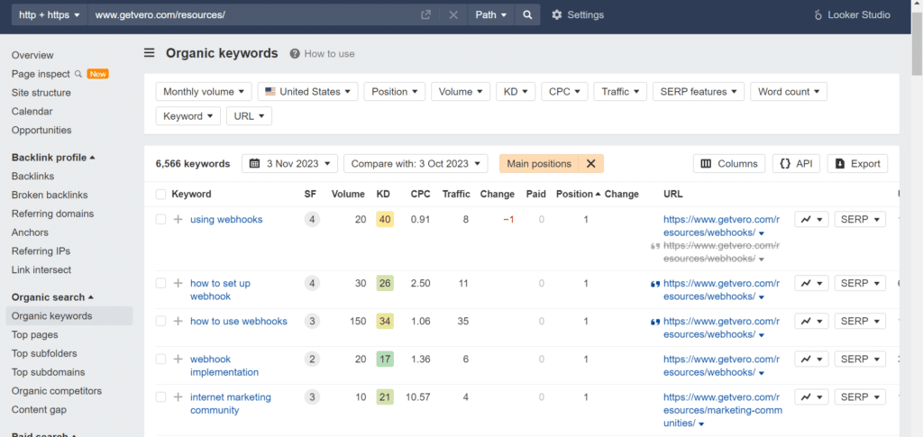Viewport: 923px width, 437px height.
Task: Open Compare with: 3 Oct 2023 dropdown
Action: [x=416, y=163]
